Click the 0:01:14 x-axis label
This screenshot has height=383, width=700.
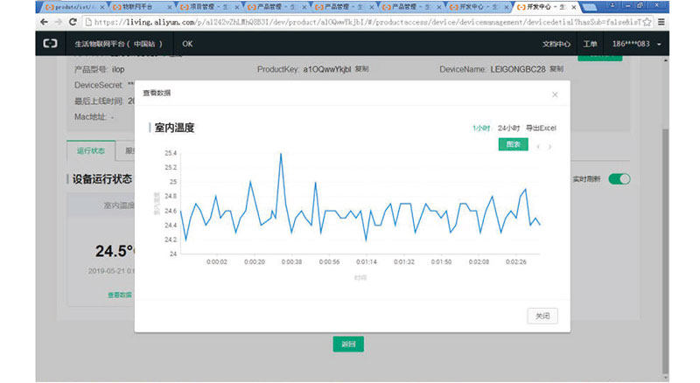tap(366, 262)
